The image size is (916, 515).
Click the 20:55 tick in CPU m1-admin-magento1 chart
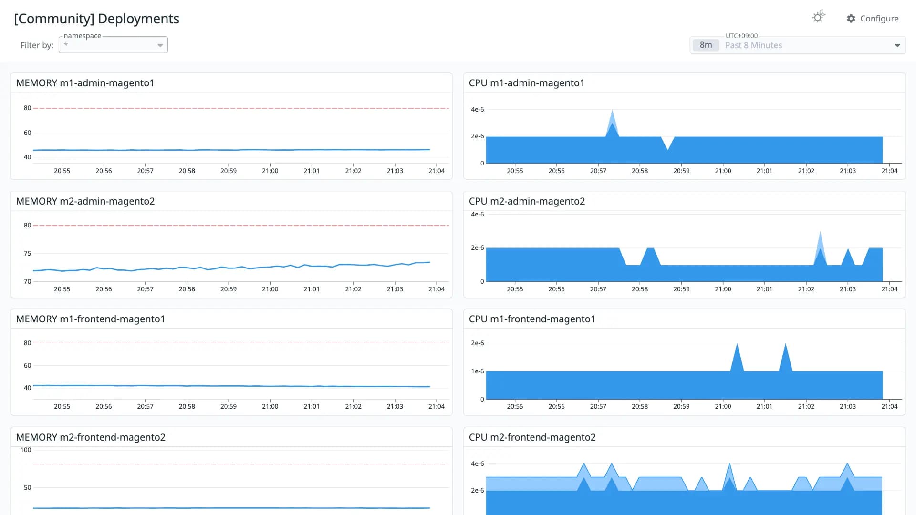point(515,171)
